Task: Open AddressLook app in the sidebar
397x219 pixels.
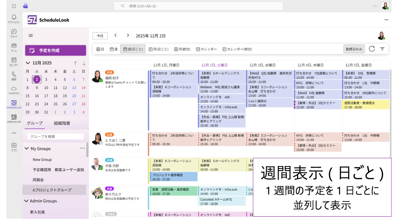Action: tap(14, 119)
